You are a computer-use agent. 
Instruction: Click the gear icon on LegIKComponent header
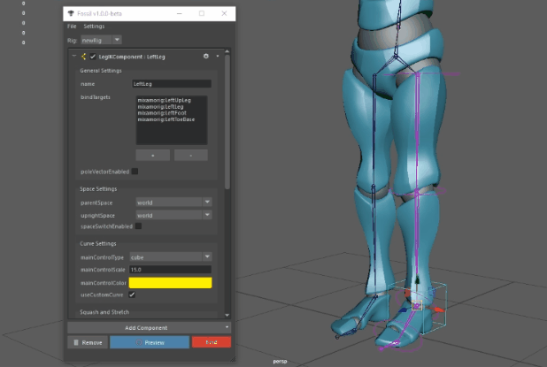point(206,56)
